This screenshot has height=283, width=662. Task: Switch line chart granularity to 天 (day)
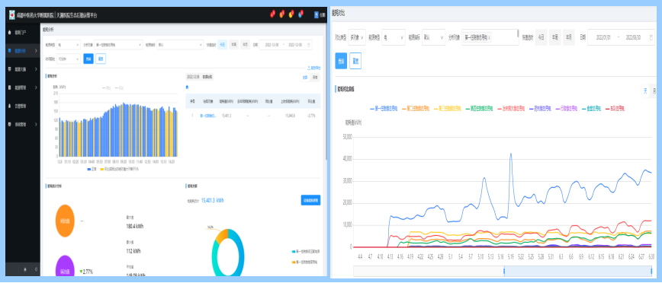[645, 91]
